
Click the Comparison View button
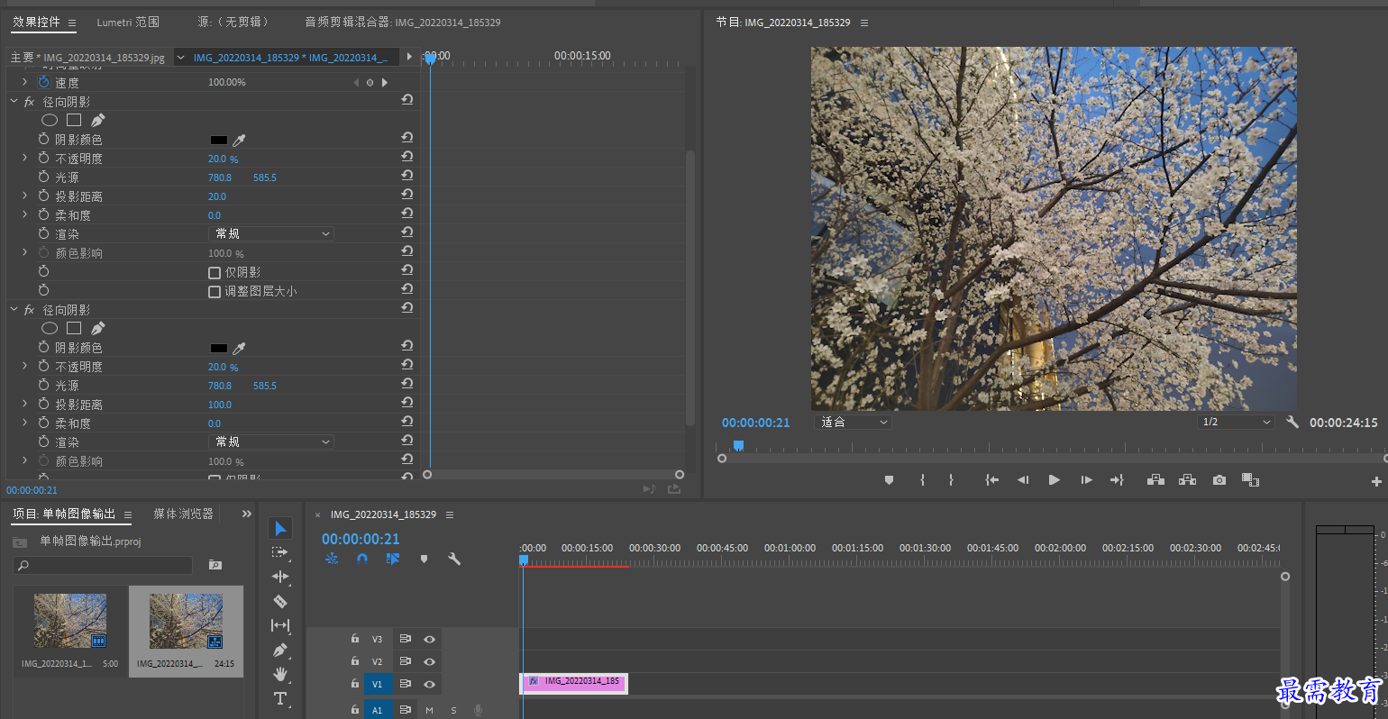coord(1250,480)
